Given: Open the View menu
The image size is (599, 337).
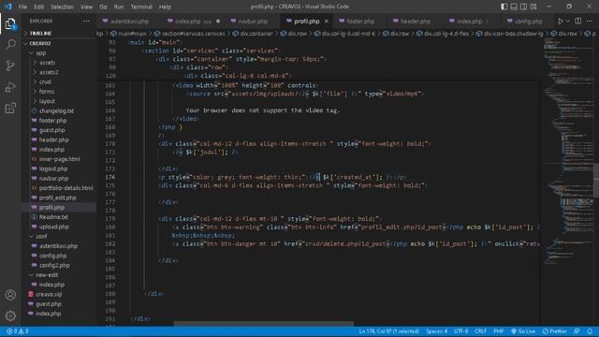Looking at the screenshot, I should click(87, 7).
